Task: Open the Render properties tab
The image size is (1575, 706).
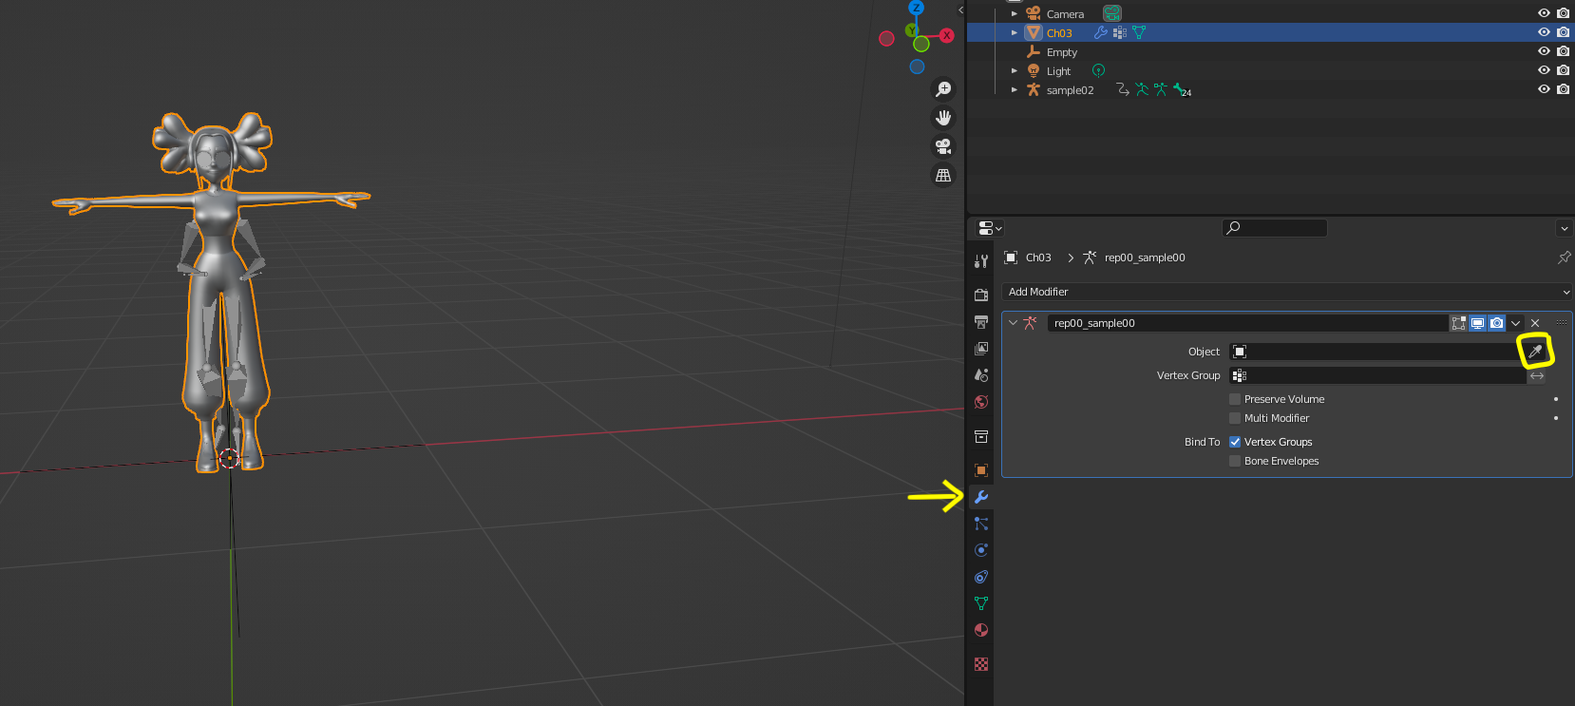Action: click(981, 296)
